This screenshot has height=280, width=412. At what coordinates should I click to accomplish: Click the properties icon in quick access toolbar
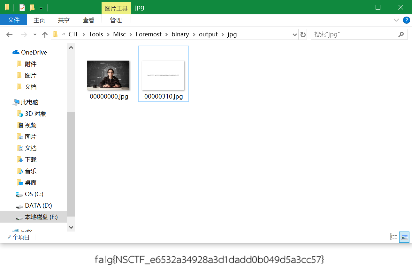click(23, 7)
